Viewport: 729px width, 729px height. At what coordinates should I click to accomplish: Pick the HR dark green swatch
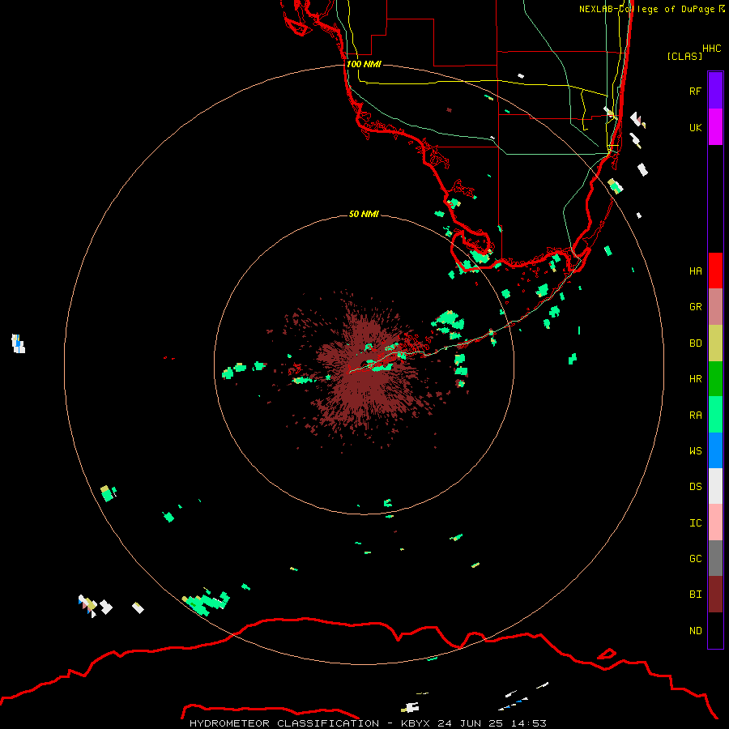click(715, 379)
